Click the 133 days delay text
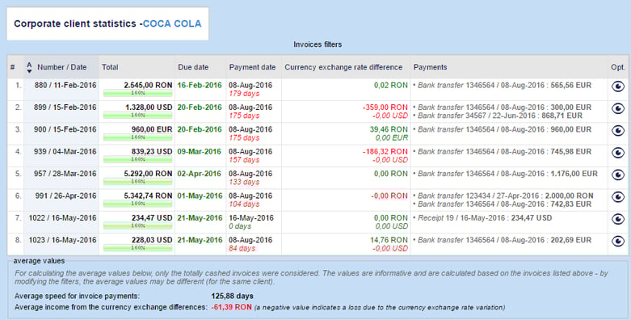 [244, 183]
